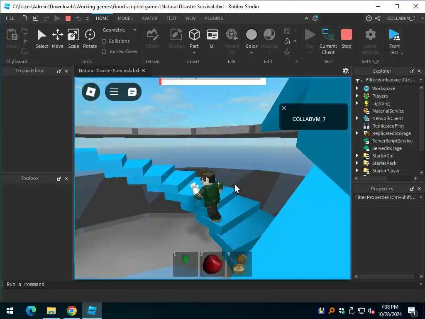Select MaterialService in Explorer

point(388,110)
